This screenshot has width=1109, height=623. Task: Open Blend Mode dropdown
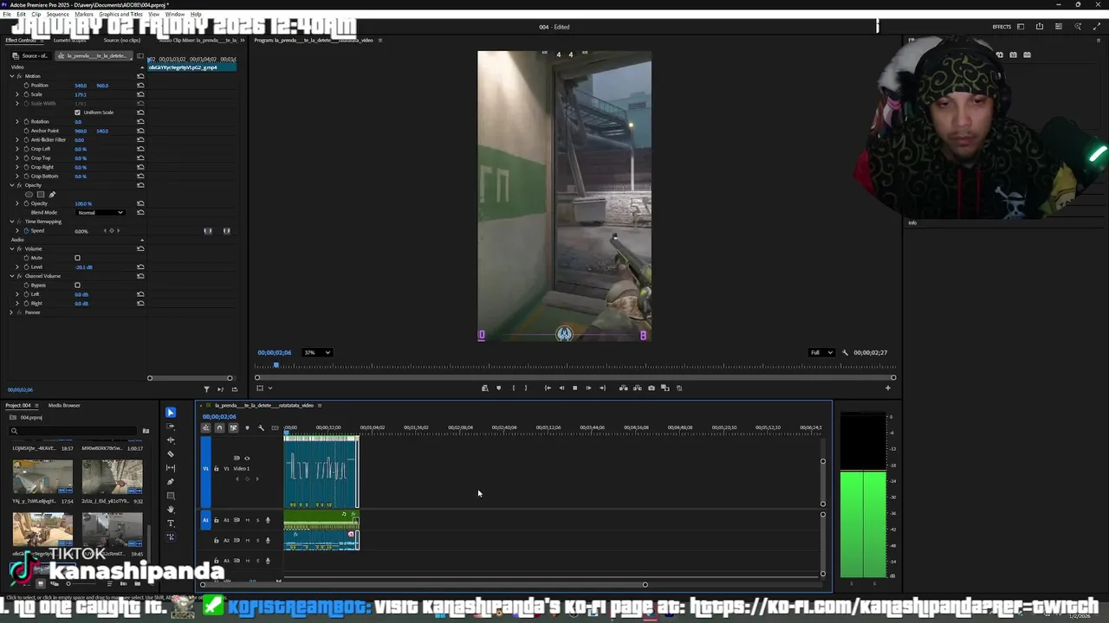click(x=100, y=213)
